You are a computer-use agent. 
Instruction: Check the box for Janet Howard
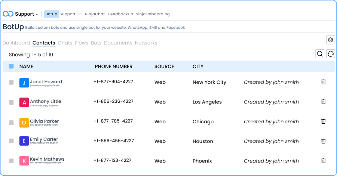[11, 82]
